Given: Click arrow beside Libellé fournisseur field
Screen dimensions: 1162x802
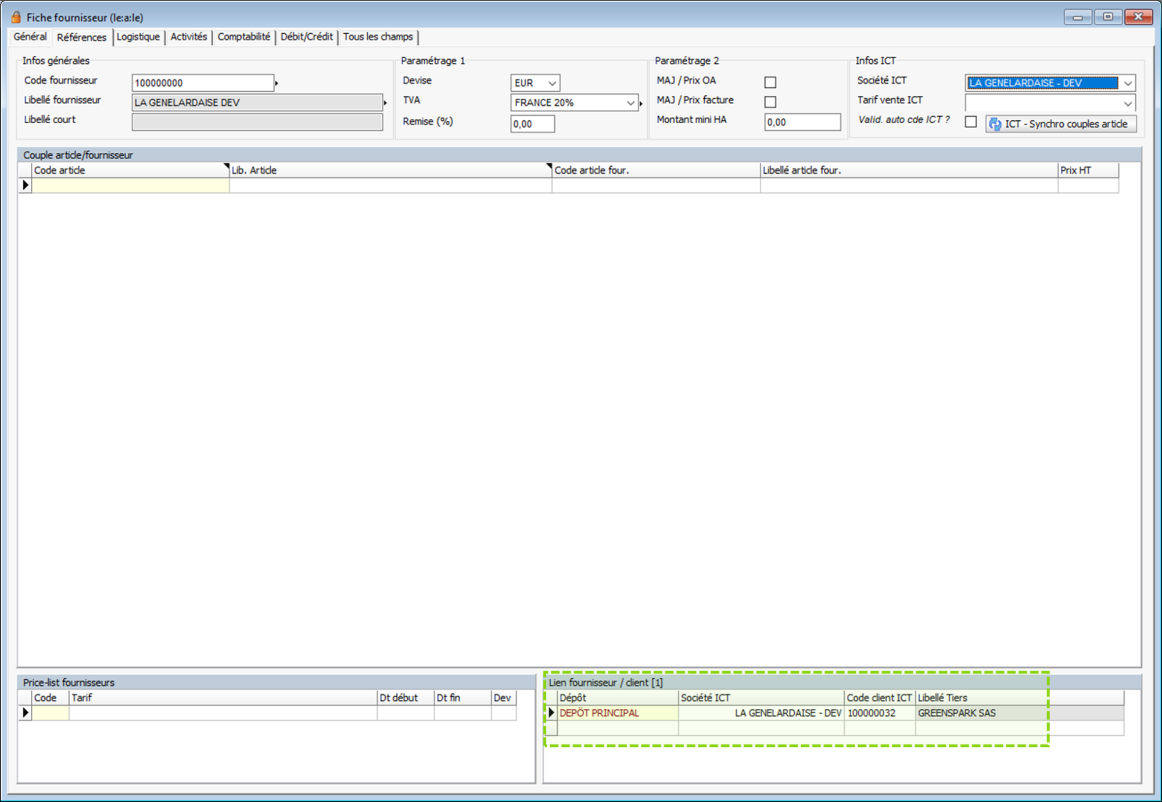Looking at the screenshot, I should click(385, 103).
